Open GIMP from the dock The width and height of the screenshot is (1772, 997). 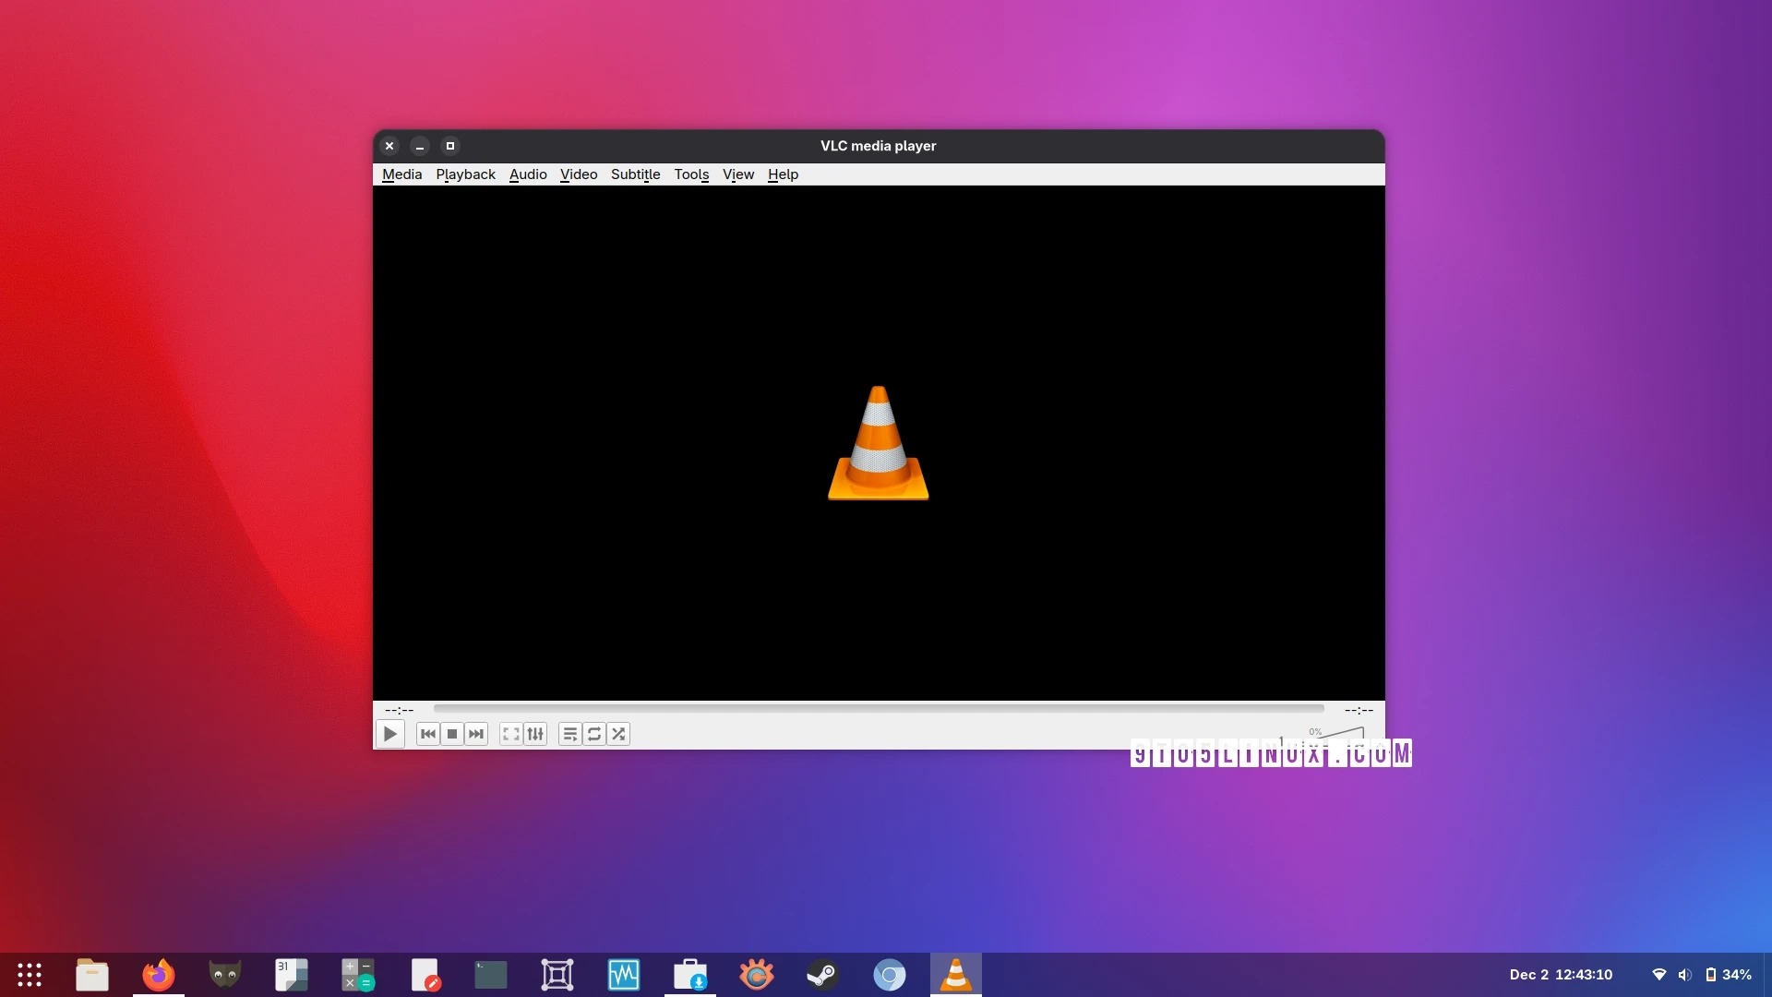222,974
